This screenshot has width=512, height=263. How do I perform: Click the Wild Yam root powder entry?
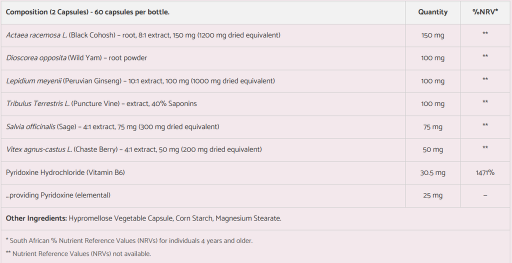click(76, 58)
